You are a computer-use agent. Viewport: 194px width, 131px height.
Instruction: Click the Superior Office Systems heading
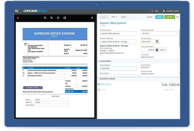point(113,23)
